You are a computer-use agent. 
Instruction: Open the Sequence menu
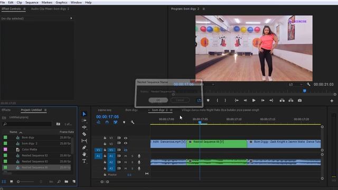[x=32, y=2]
